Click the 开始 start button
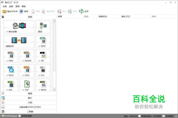 point(72,12)
